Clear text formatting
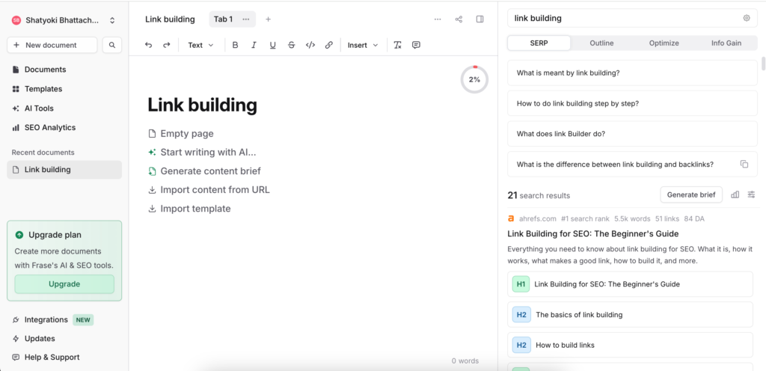 pyautogui.click(x=398, y=45)
